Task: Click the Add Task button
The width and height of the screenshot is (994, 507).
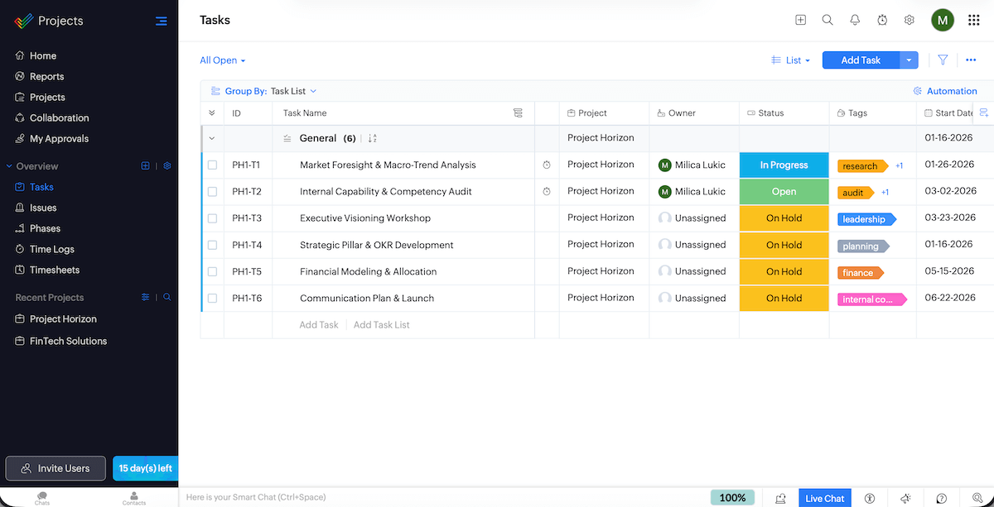Action: [x=860, y=60]
